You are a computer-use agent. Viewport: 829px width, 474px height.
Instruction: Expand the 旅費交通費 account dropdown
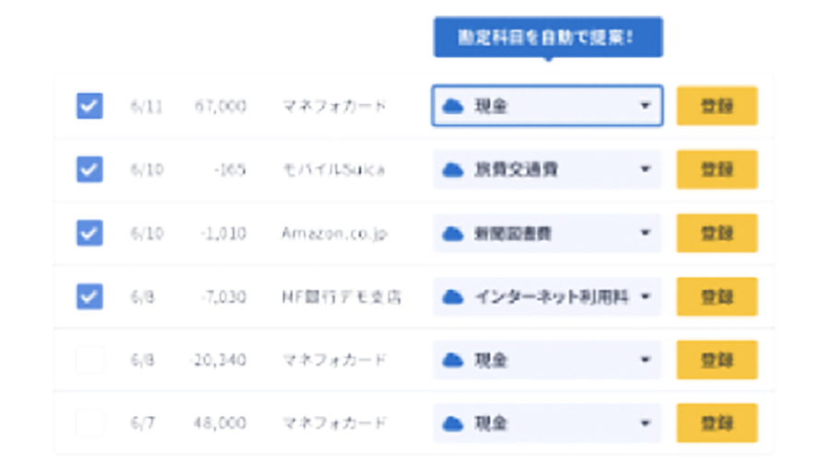coord(645,169)
